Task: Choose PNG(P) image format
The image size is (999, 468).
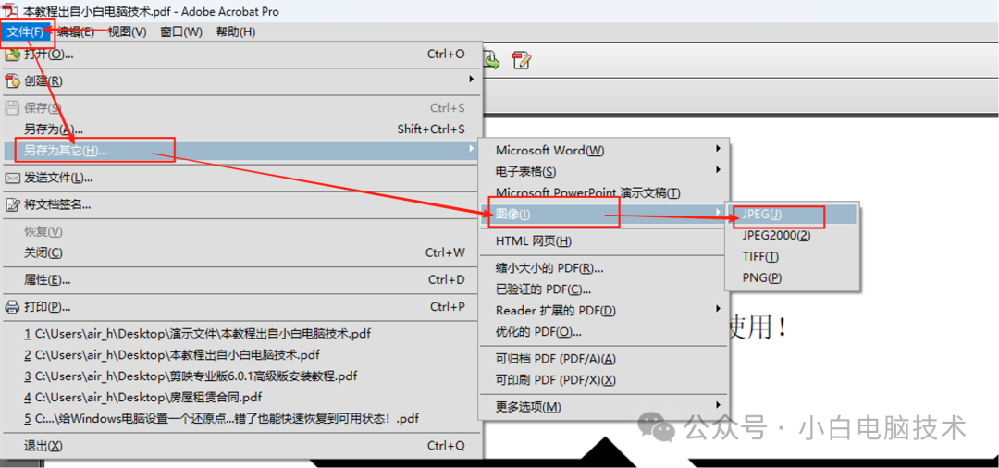Action: [793, 277]
